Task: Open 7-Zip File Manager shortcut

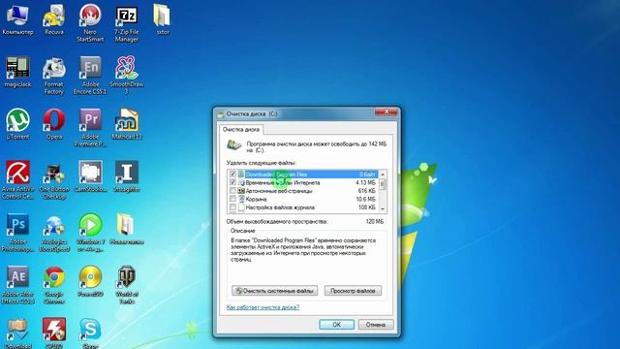Action: coord(127,23)
